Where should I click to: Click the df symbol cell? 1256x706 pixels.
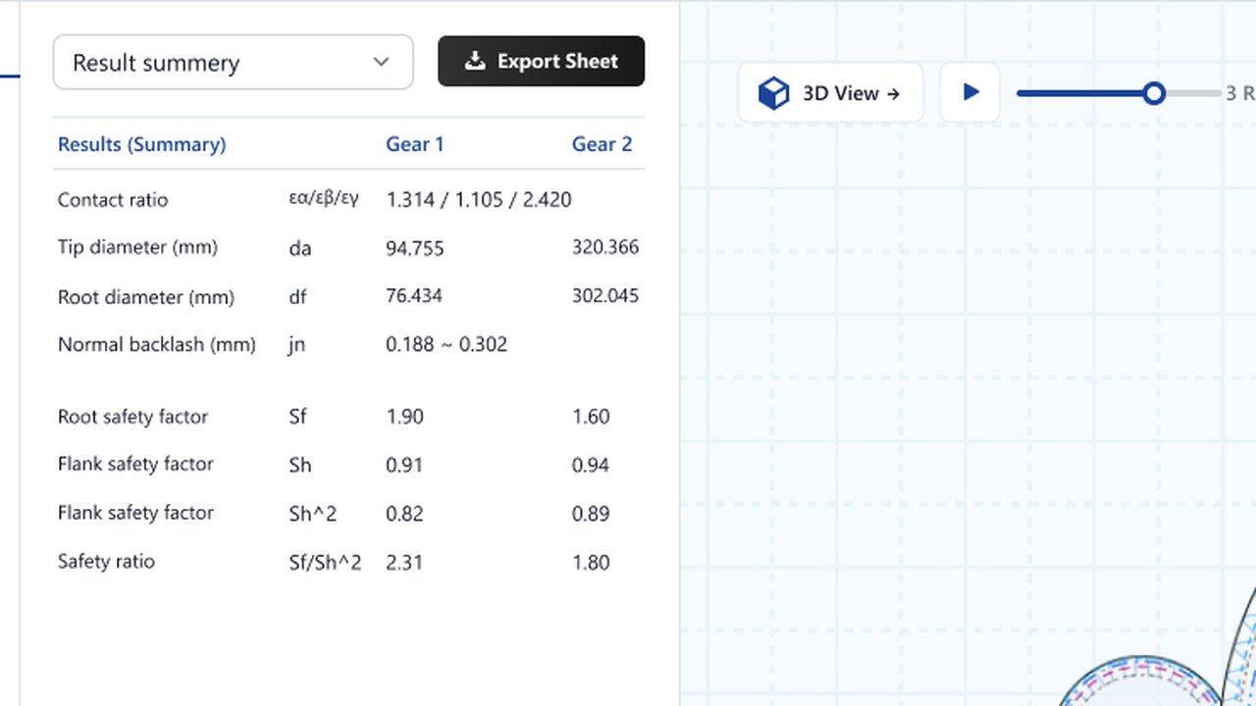coord(299,297)
